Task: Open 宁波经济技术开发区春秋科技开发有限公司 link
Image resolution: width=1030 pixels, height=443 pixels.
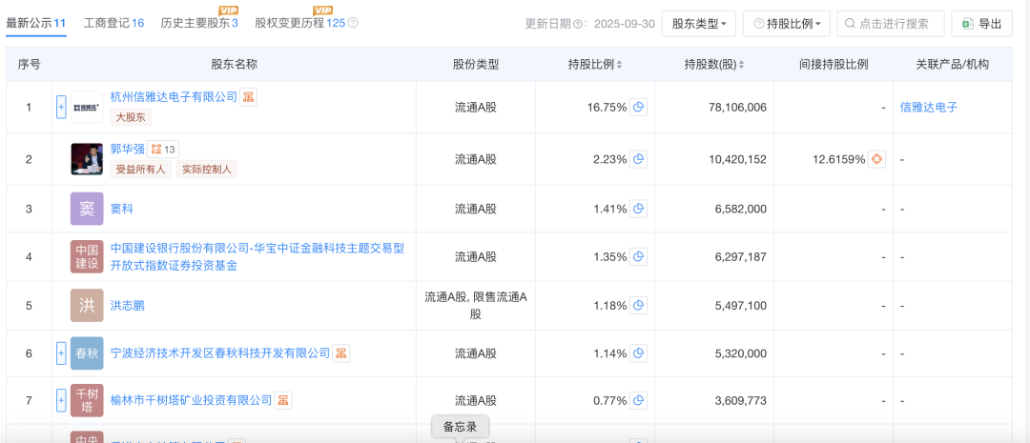Action: tap(220, 353)
